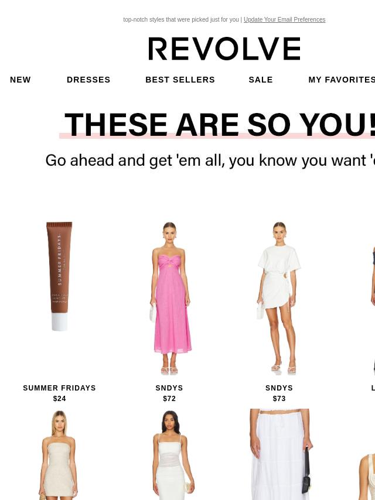Screen dimensions: 375x500
Task: Click the SNDYS label priced $72
Action: click(x=169, y=388)
